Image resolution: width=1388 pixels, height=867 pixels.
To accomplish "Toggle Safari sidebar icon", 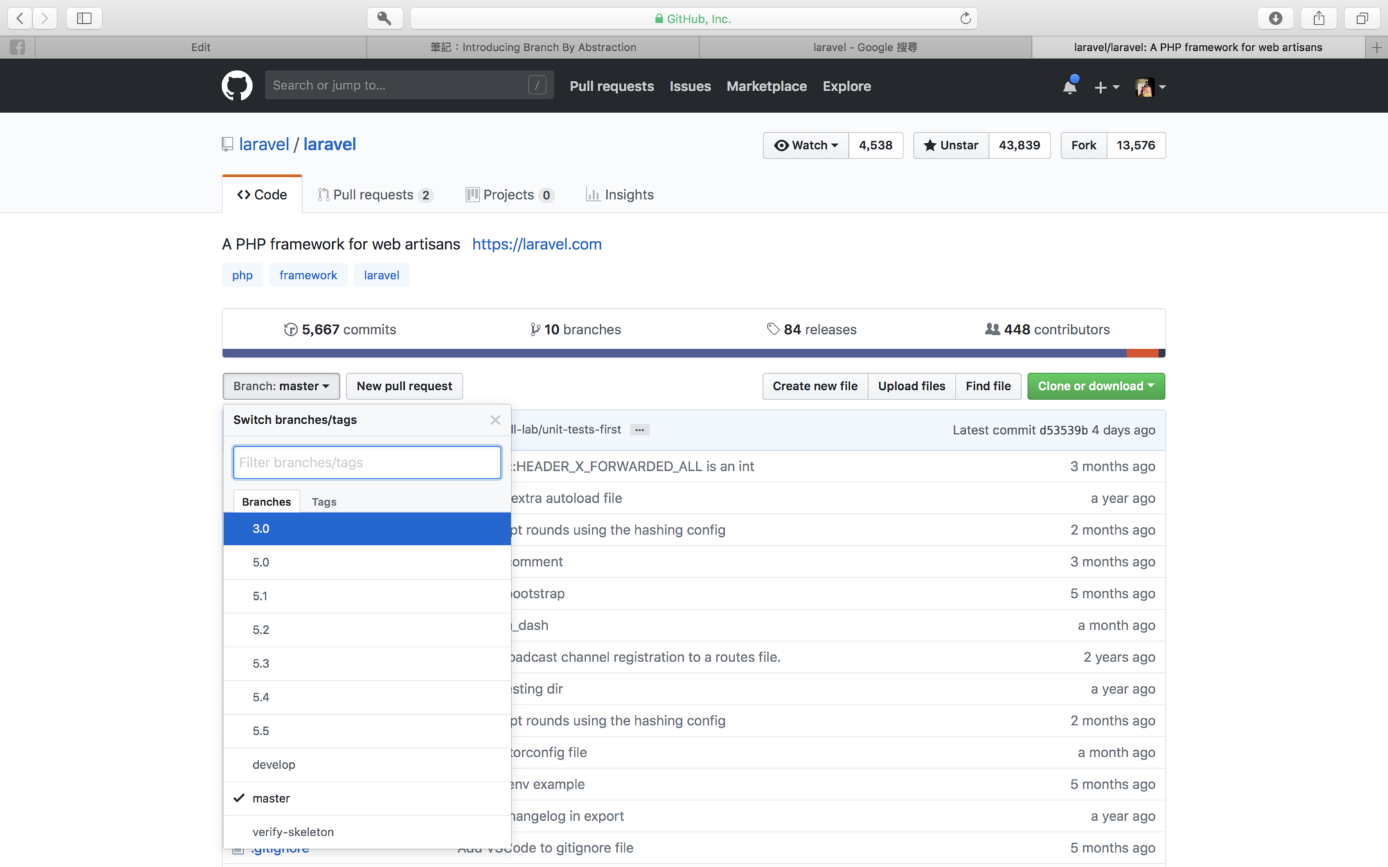I will 84,19.
